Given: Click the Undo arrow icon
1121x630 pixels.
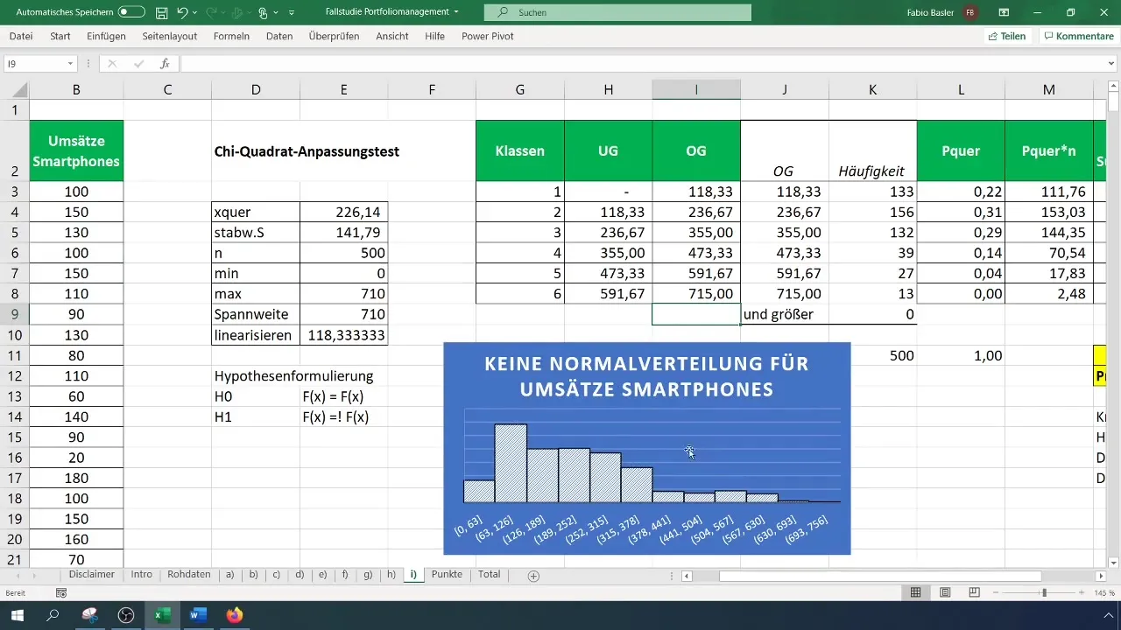Looking at the screenshot, I should (182, 12).
